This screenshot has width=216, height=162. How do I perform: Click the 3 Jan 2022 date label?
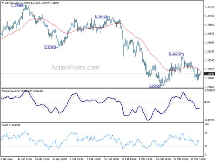(7, 159)
